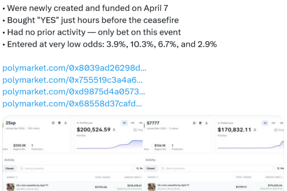The height and width of the screenshot is (191, 287).
Task: Switch S7777 profit chart to 1W
Action: (274, 122)
